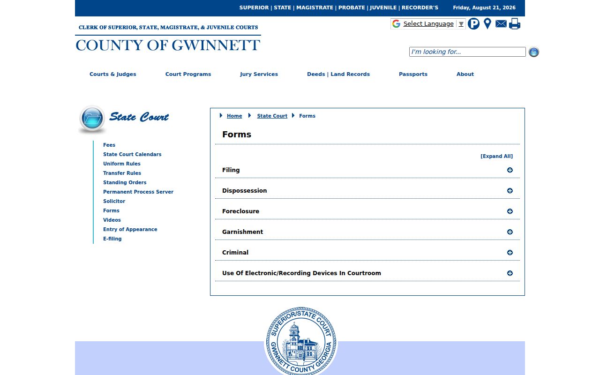Click the printer icon
Image resolution: width=600 pixels, height=375 pixels.
515,24
